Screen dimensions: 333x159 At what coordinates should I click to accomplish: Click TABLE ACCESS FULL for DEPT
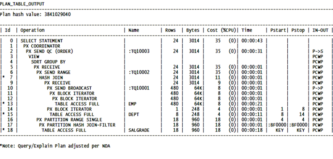coord(72,114)
